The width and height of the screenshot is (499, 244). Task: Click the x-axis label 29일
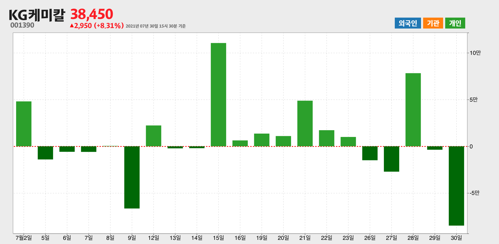coord(435,238)
